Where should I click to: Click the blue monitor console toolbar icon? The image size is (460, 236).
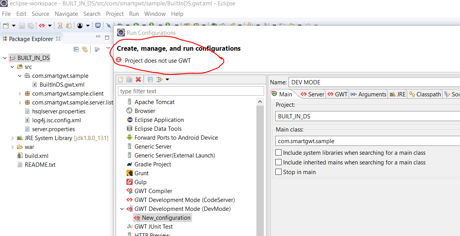pyautogui.click(x=98, y=26)
